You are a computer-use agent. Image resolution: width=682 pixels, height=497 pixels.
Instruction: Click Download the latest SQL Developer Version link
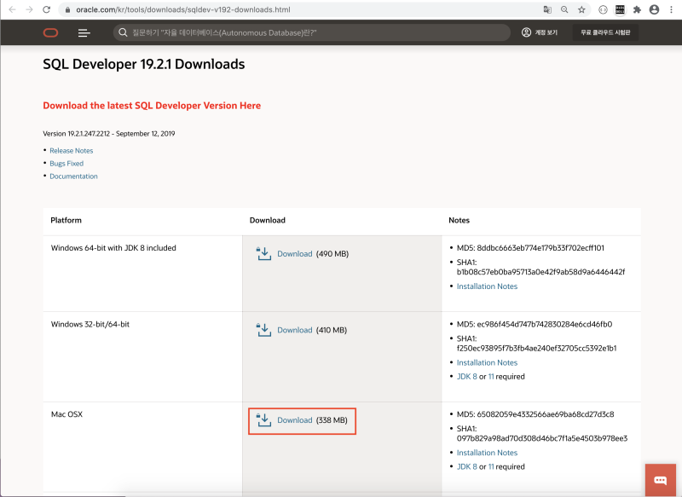click(152, 106)
